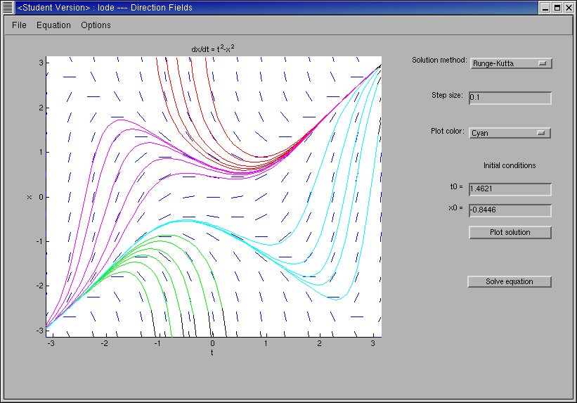
Task: Focus the x0 initial condition field
Action: click(x=510, y=210)
